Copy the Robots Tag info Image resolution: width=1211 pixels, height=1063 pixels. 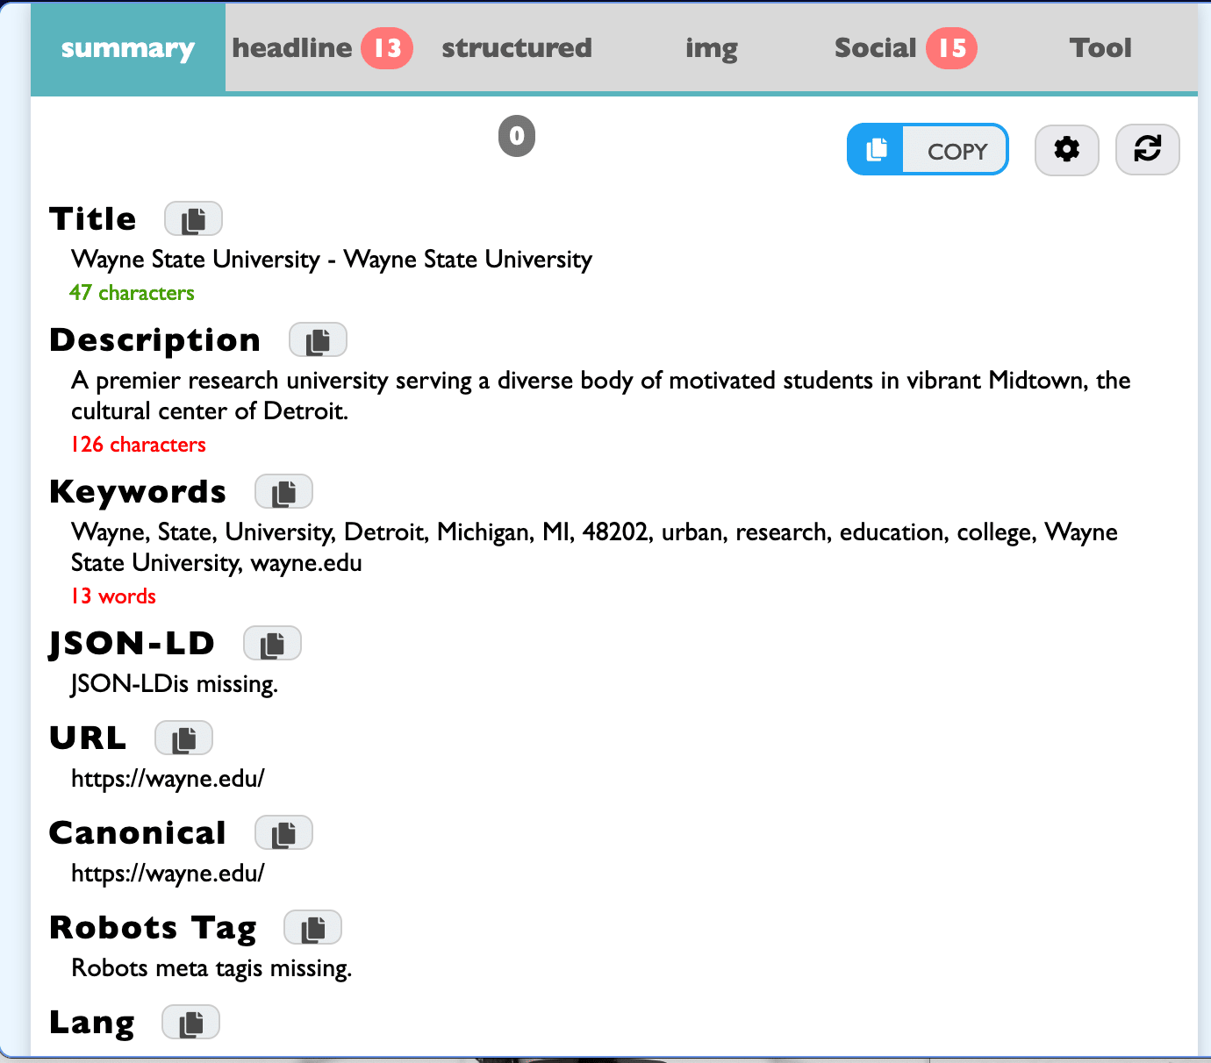coord(312,927)
